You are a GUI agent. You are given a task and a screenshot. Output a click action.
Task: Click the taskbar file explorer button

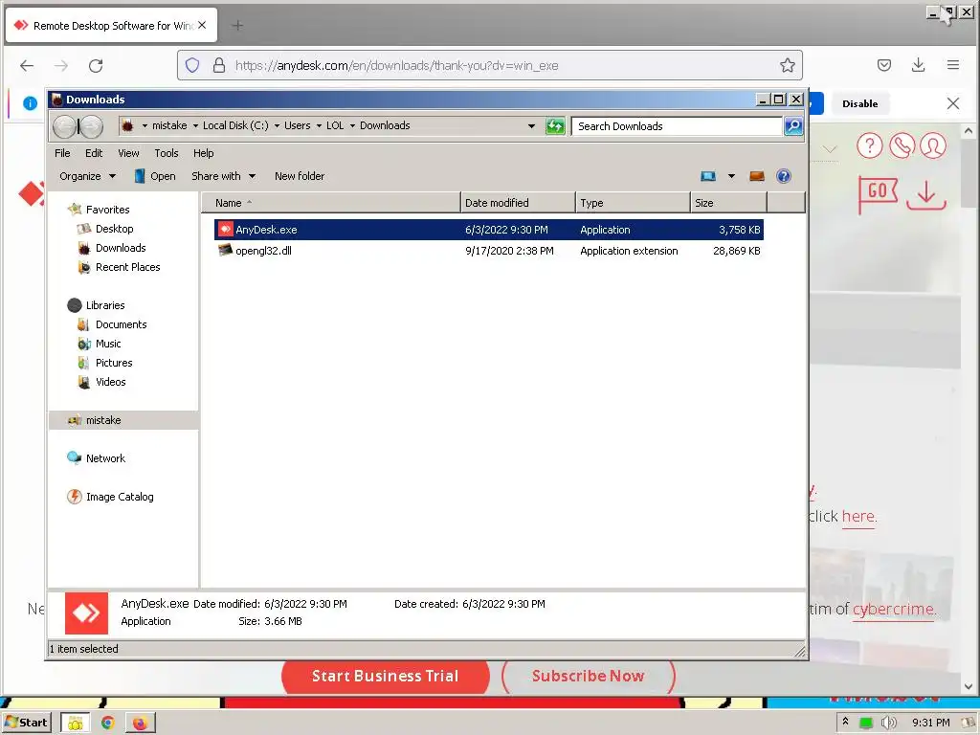75,723
